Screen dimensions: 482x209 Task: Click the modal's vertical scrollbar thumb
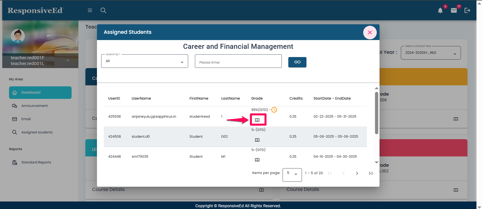tap(376, 113)
